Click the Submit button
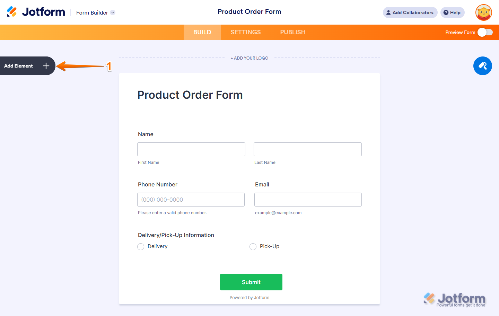499x316 pixels. click(x=251, y=282)
